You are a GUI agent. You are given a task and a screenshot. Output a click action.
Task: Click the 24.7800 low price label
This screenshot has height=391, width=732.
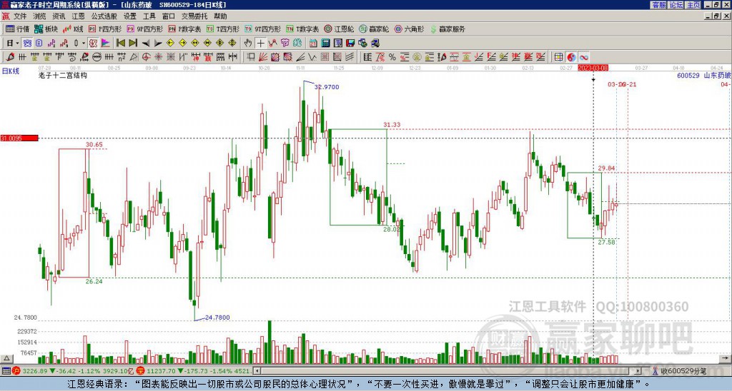tap(217, 318)
